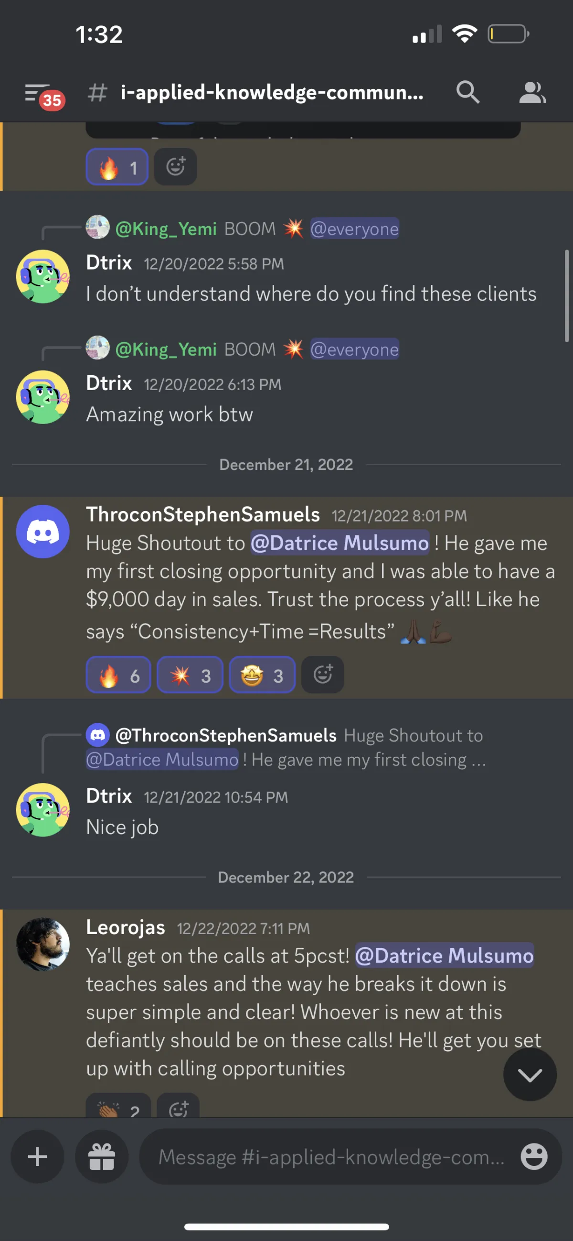This screenshot has height=1241, width=573.
Task: Open the gift Nitro icon
Action: 102,1157
